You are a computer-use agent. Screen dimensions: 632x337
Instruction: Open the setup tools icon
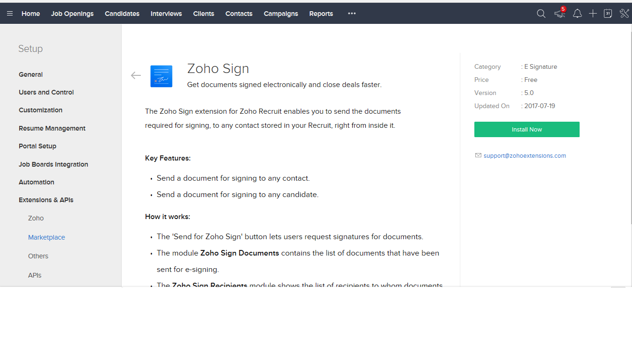pos(625,14)
